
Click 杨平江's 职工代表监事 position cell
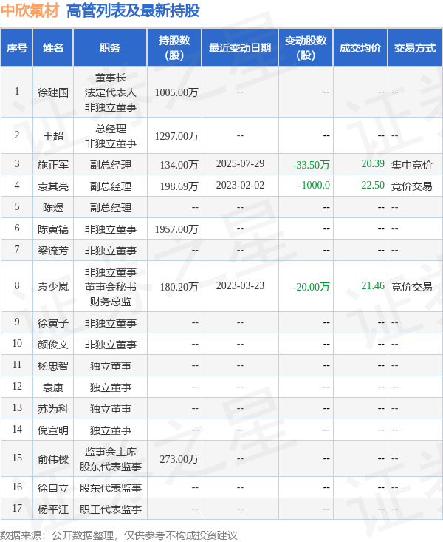click(x=111, y=509)
